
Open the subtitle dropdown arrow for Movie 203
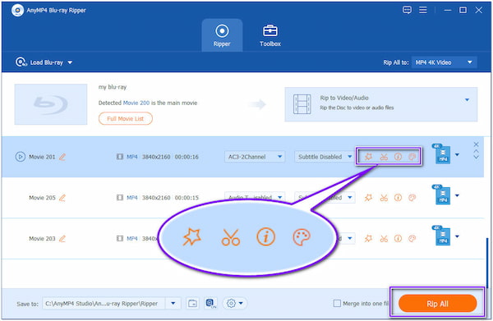point(350,238)
